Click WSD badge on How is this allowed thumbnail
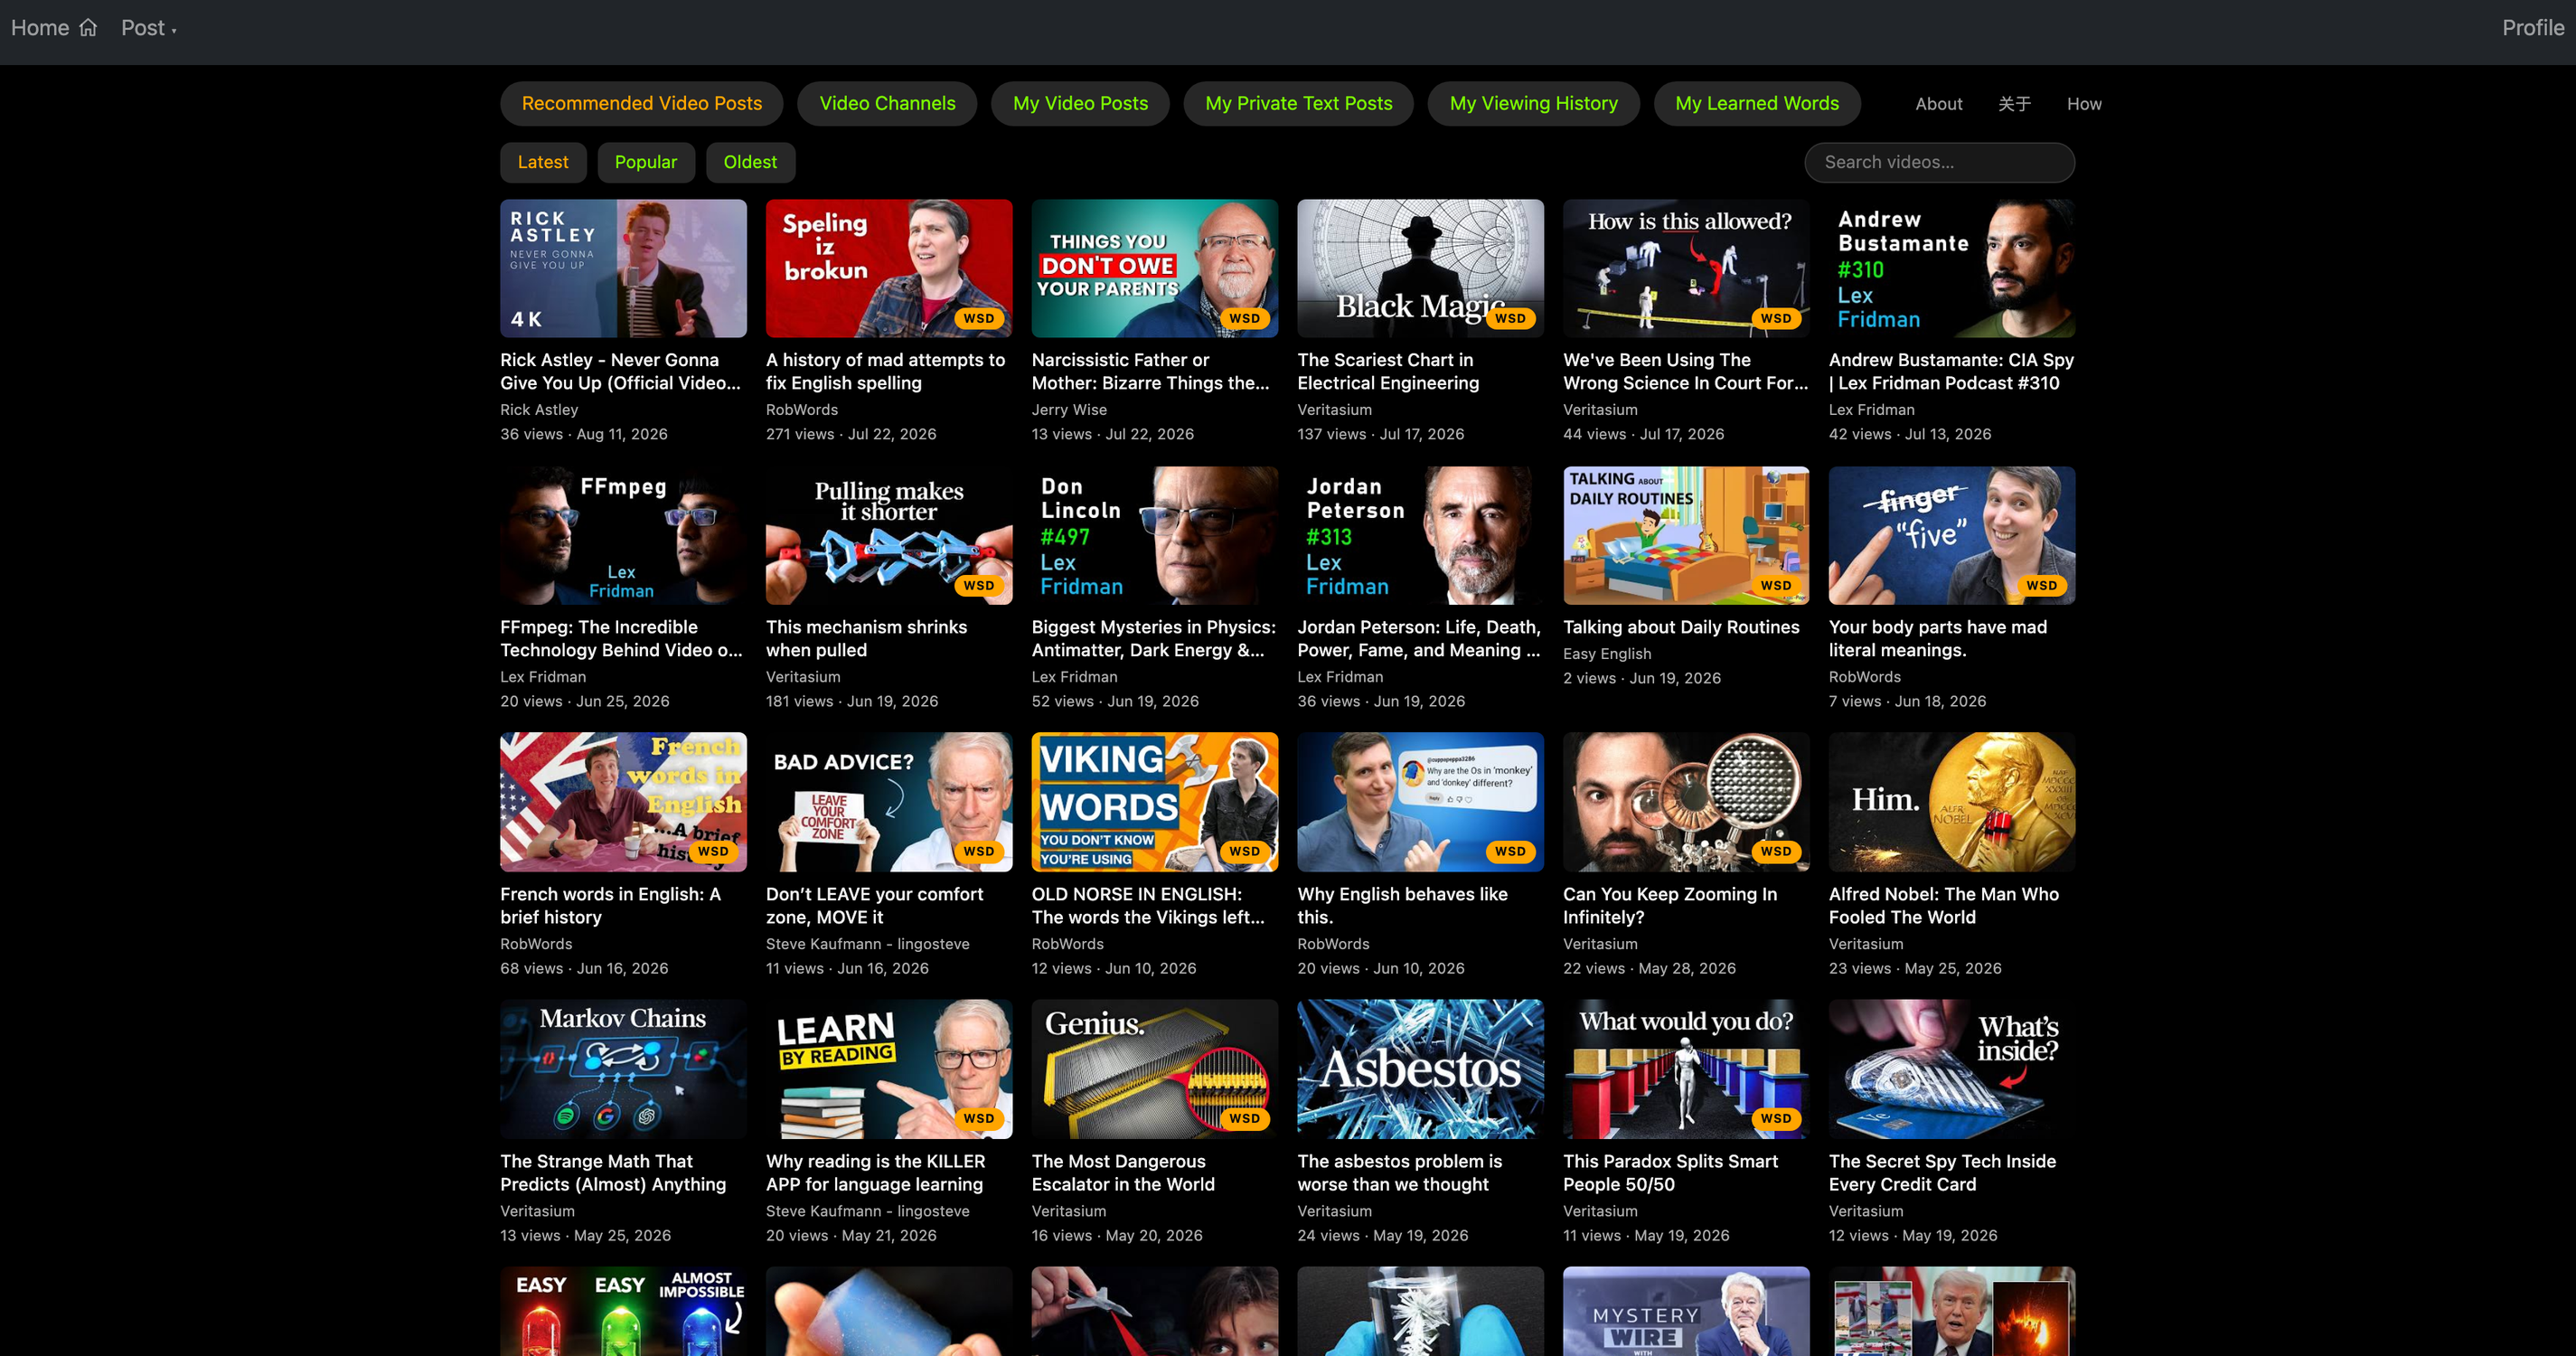This screenshot has width=2576, height=1356. (1776, 318)
